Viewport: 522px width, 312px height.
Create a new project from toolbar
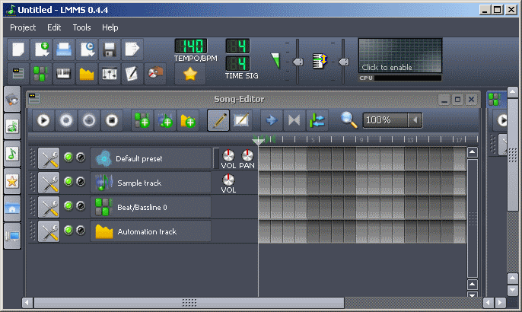click(x=18, y=50)
